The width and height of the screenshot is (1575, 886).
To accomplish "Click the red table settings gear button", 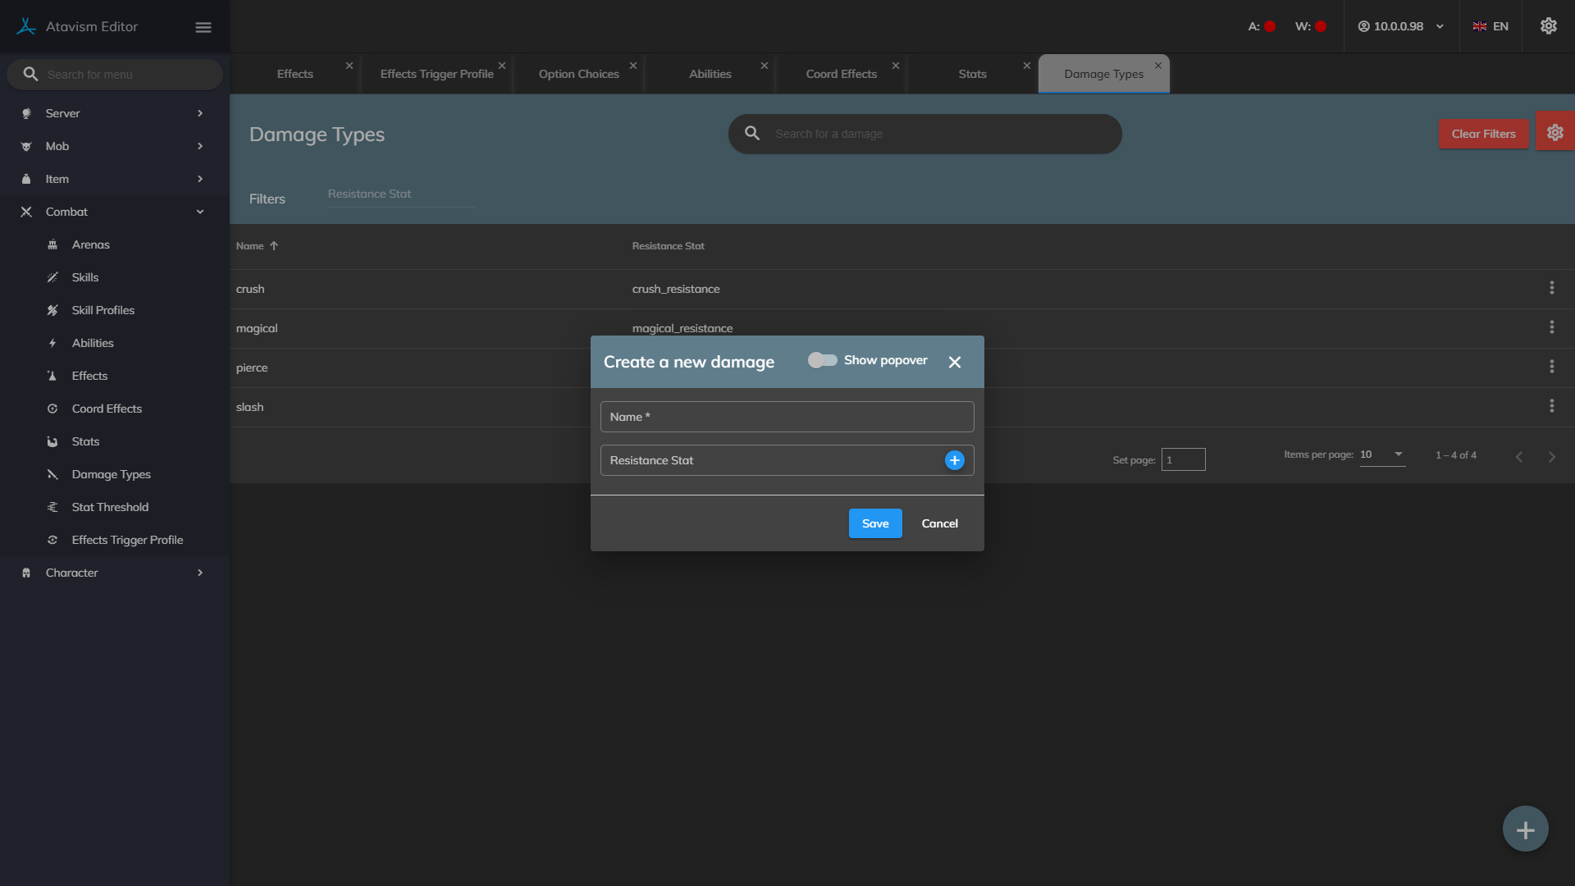I will [1554, 132].
